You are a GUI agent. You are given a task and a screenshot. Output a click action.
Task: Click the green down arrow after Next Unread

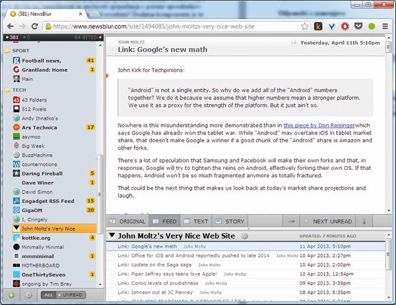(364, 221)
